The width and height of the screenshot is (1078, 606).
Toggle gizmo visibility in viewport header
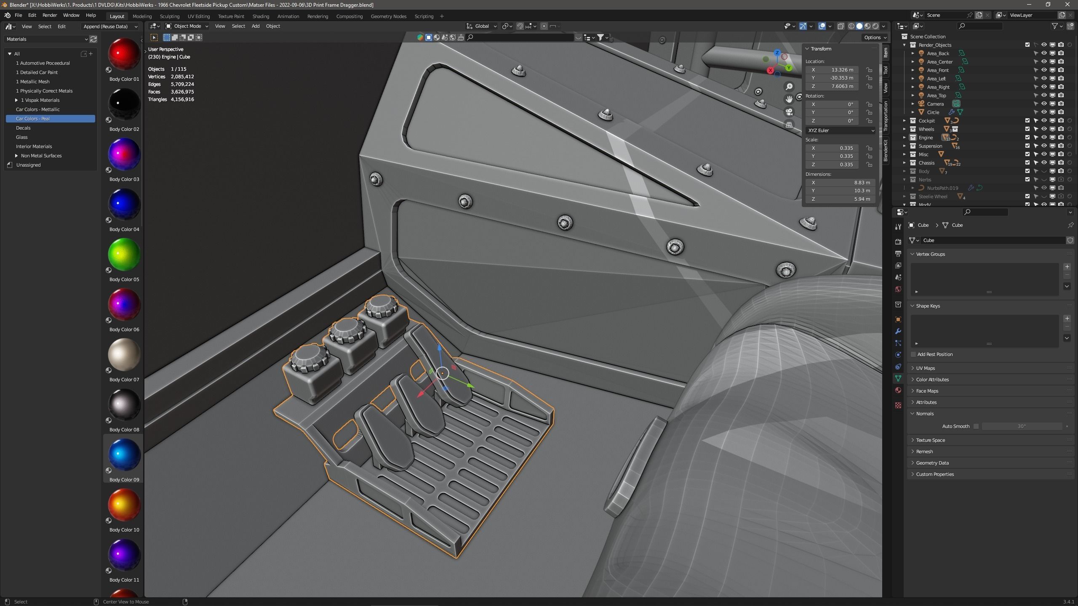[x=803, y=26]
